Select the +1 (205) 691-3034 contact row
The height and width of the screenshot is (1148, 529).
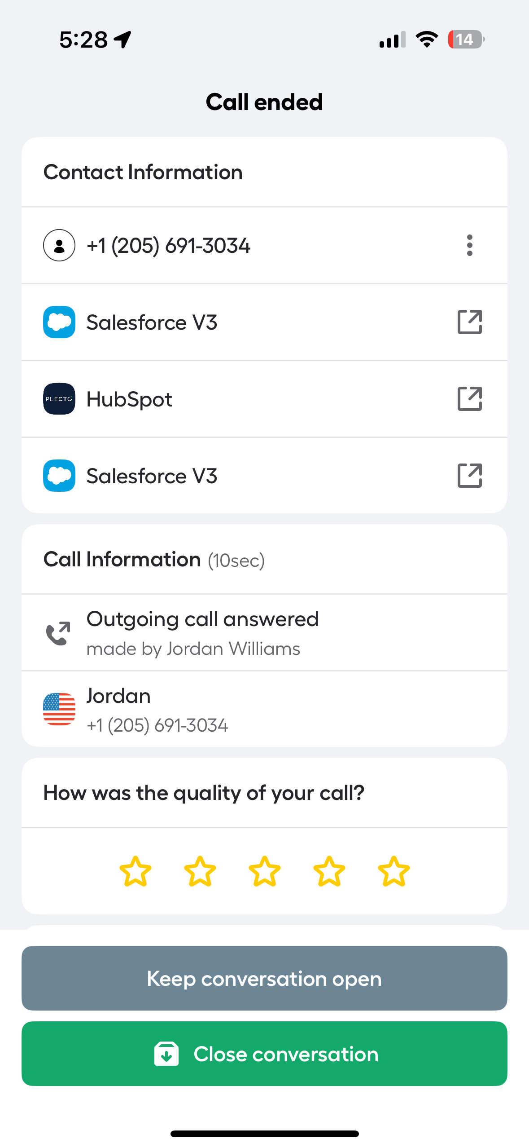click(264, 245)
